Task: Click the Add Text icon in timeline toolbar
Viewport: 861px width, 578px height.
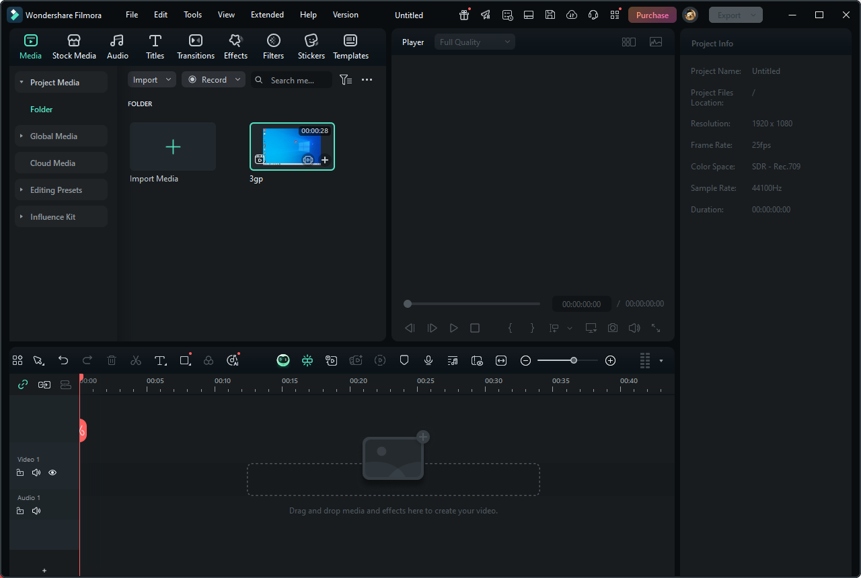Action: click(160, 360)
